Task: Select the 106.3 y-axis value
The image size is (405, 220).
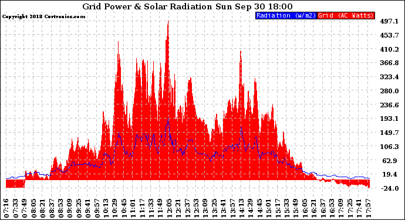Action: tap(390, 147)
